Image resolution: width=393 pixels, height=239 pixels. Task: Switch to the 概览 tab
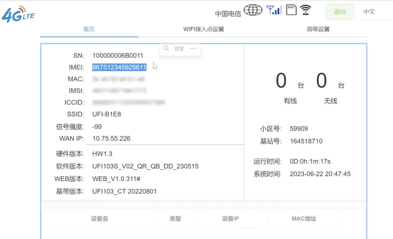[89, 29]
